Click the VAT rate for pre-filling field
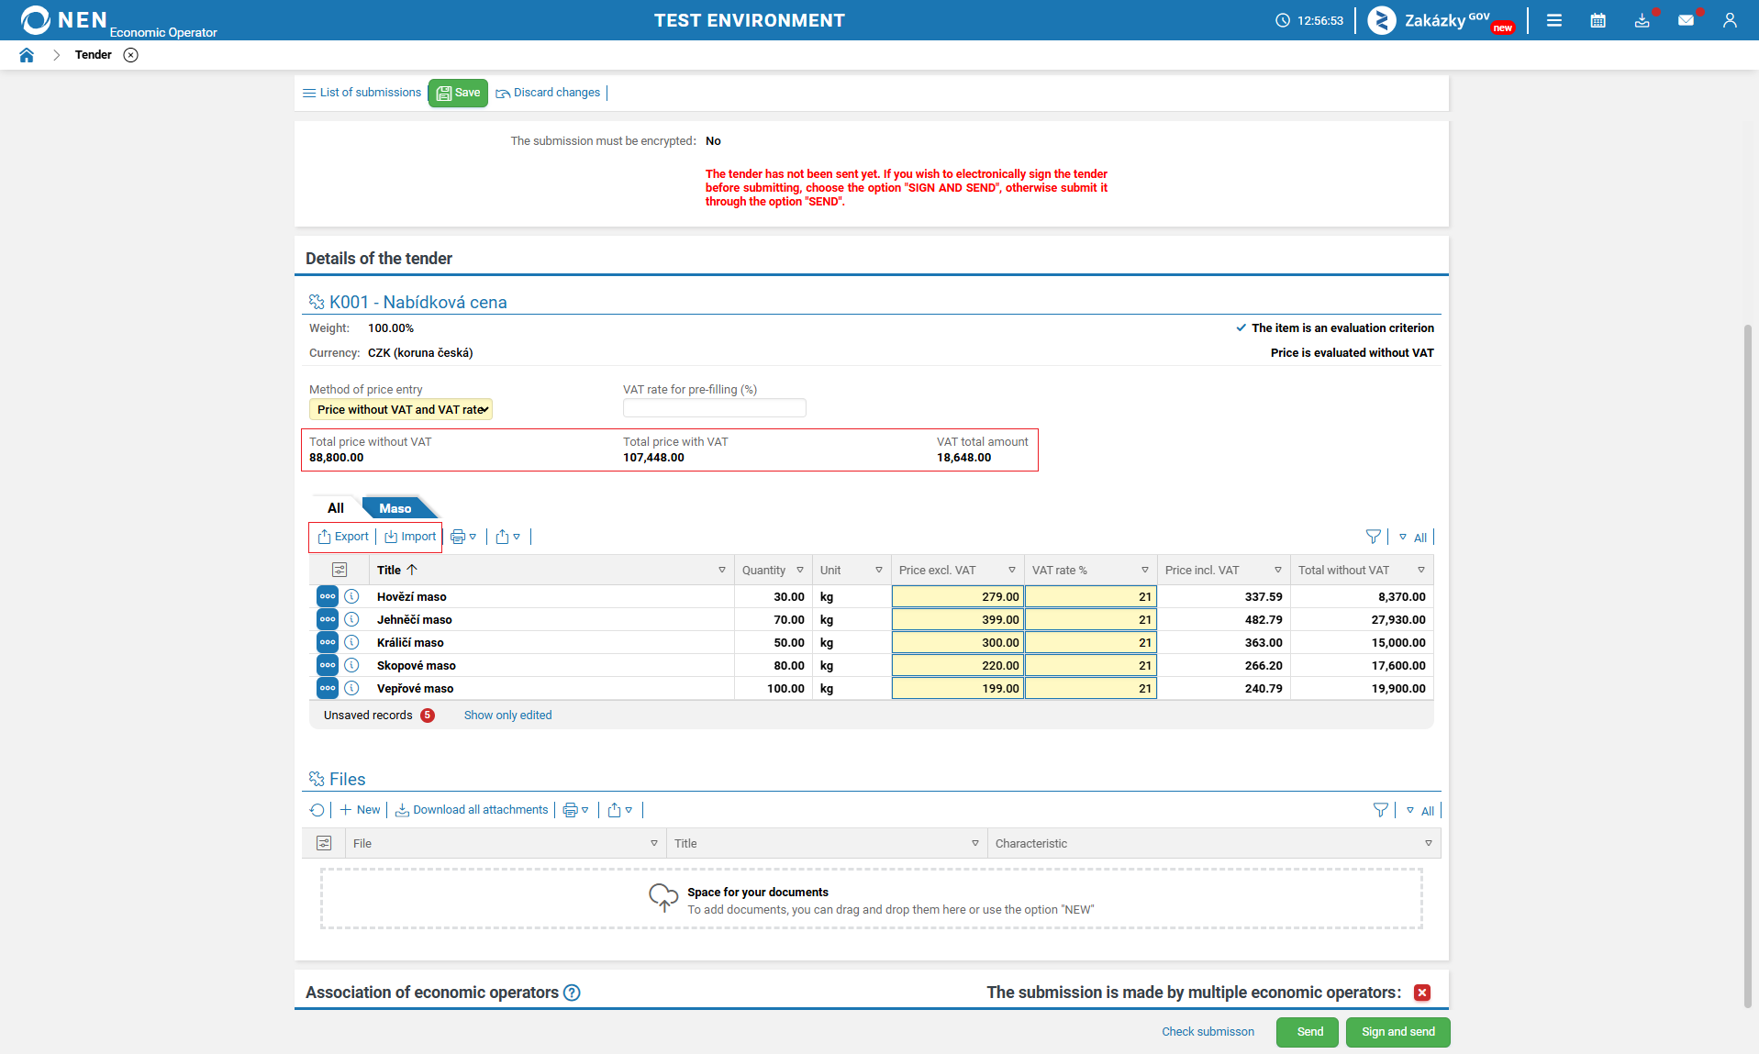 714,408
